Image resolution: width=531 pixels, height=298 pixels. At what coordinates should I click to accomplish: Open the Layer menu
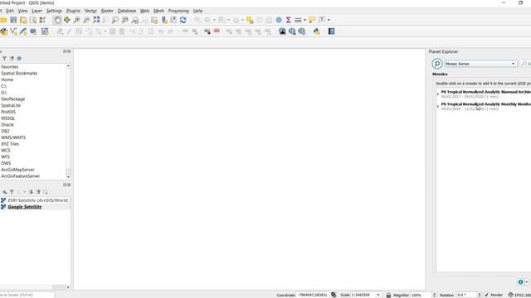pyautogui.click(x=37, y=11)
